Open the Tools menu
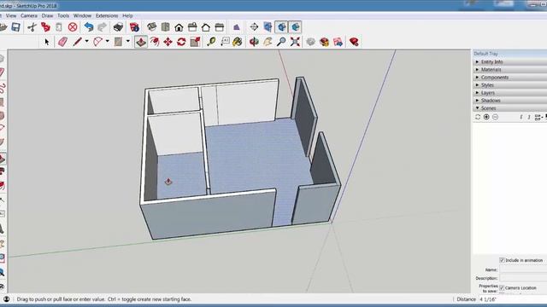Viewport: 547px width, 307px height. point(63,15)
